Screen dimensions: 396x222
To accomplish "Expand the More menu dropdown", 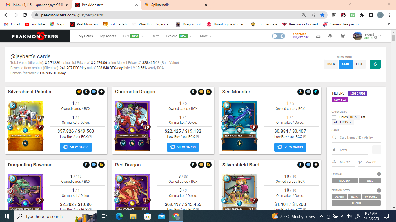I will [206, 36].
